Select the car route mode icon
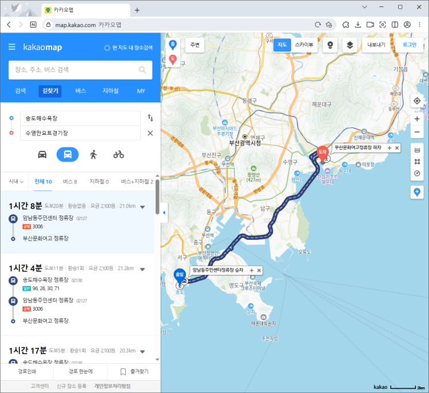This screenshot has height=393, width=429. click(x=42, y=154)
